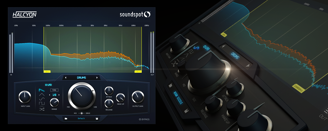This screenshot has width=328, height=131.
Task: Click the triangle marker on the center knob ring
Action: [x=92, y=91]
